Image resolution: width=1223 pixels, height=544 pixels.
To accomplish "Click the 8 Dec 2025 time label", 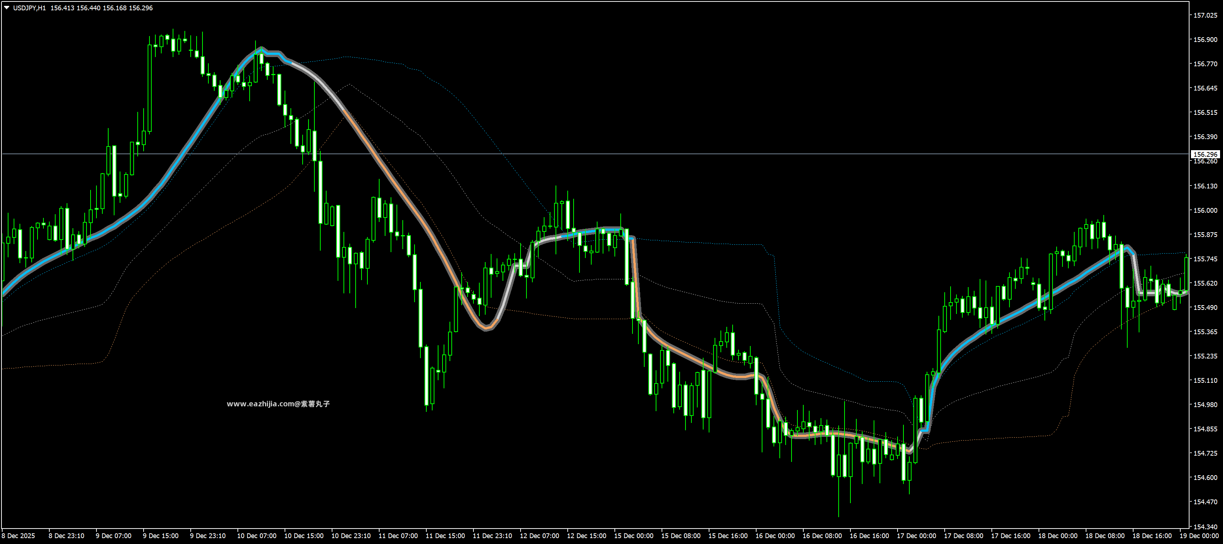I will pyautogui.click(x=18, y=536).
